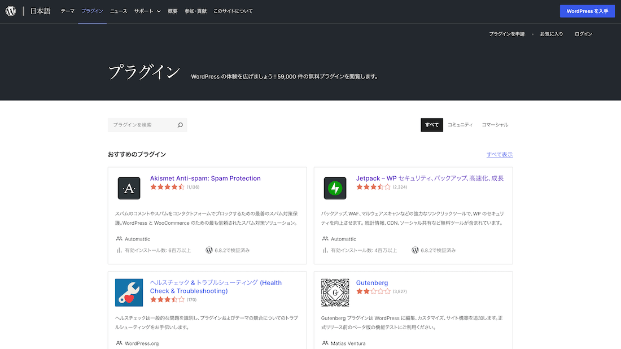Viewport: 621px width, 349px height.
Task: Open 概要 in top navigation
Action: 173,11
